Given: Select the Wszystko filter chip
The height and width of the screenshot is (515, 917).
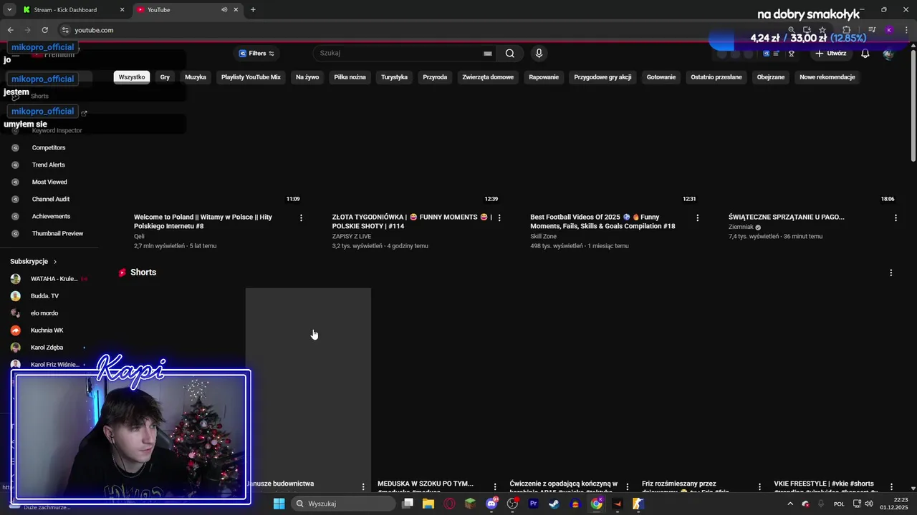Looking at the screenshot, I should [132, 77].
